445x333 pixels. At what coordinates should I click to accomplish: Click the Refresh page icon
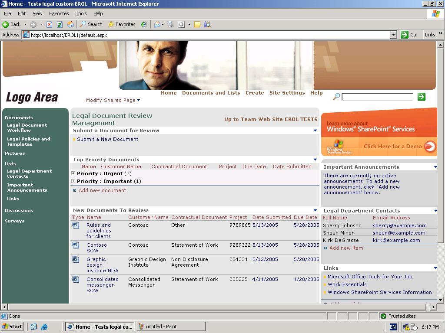(x=60, y=24)
